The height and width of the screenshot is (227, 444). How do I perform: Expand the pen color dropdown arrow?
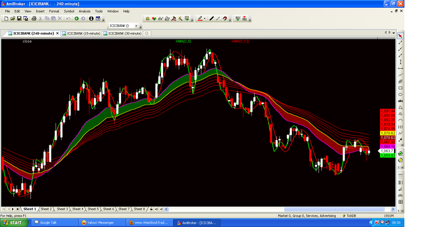[x=204, y=19]
